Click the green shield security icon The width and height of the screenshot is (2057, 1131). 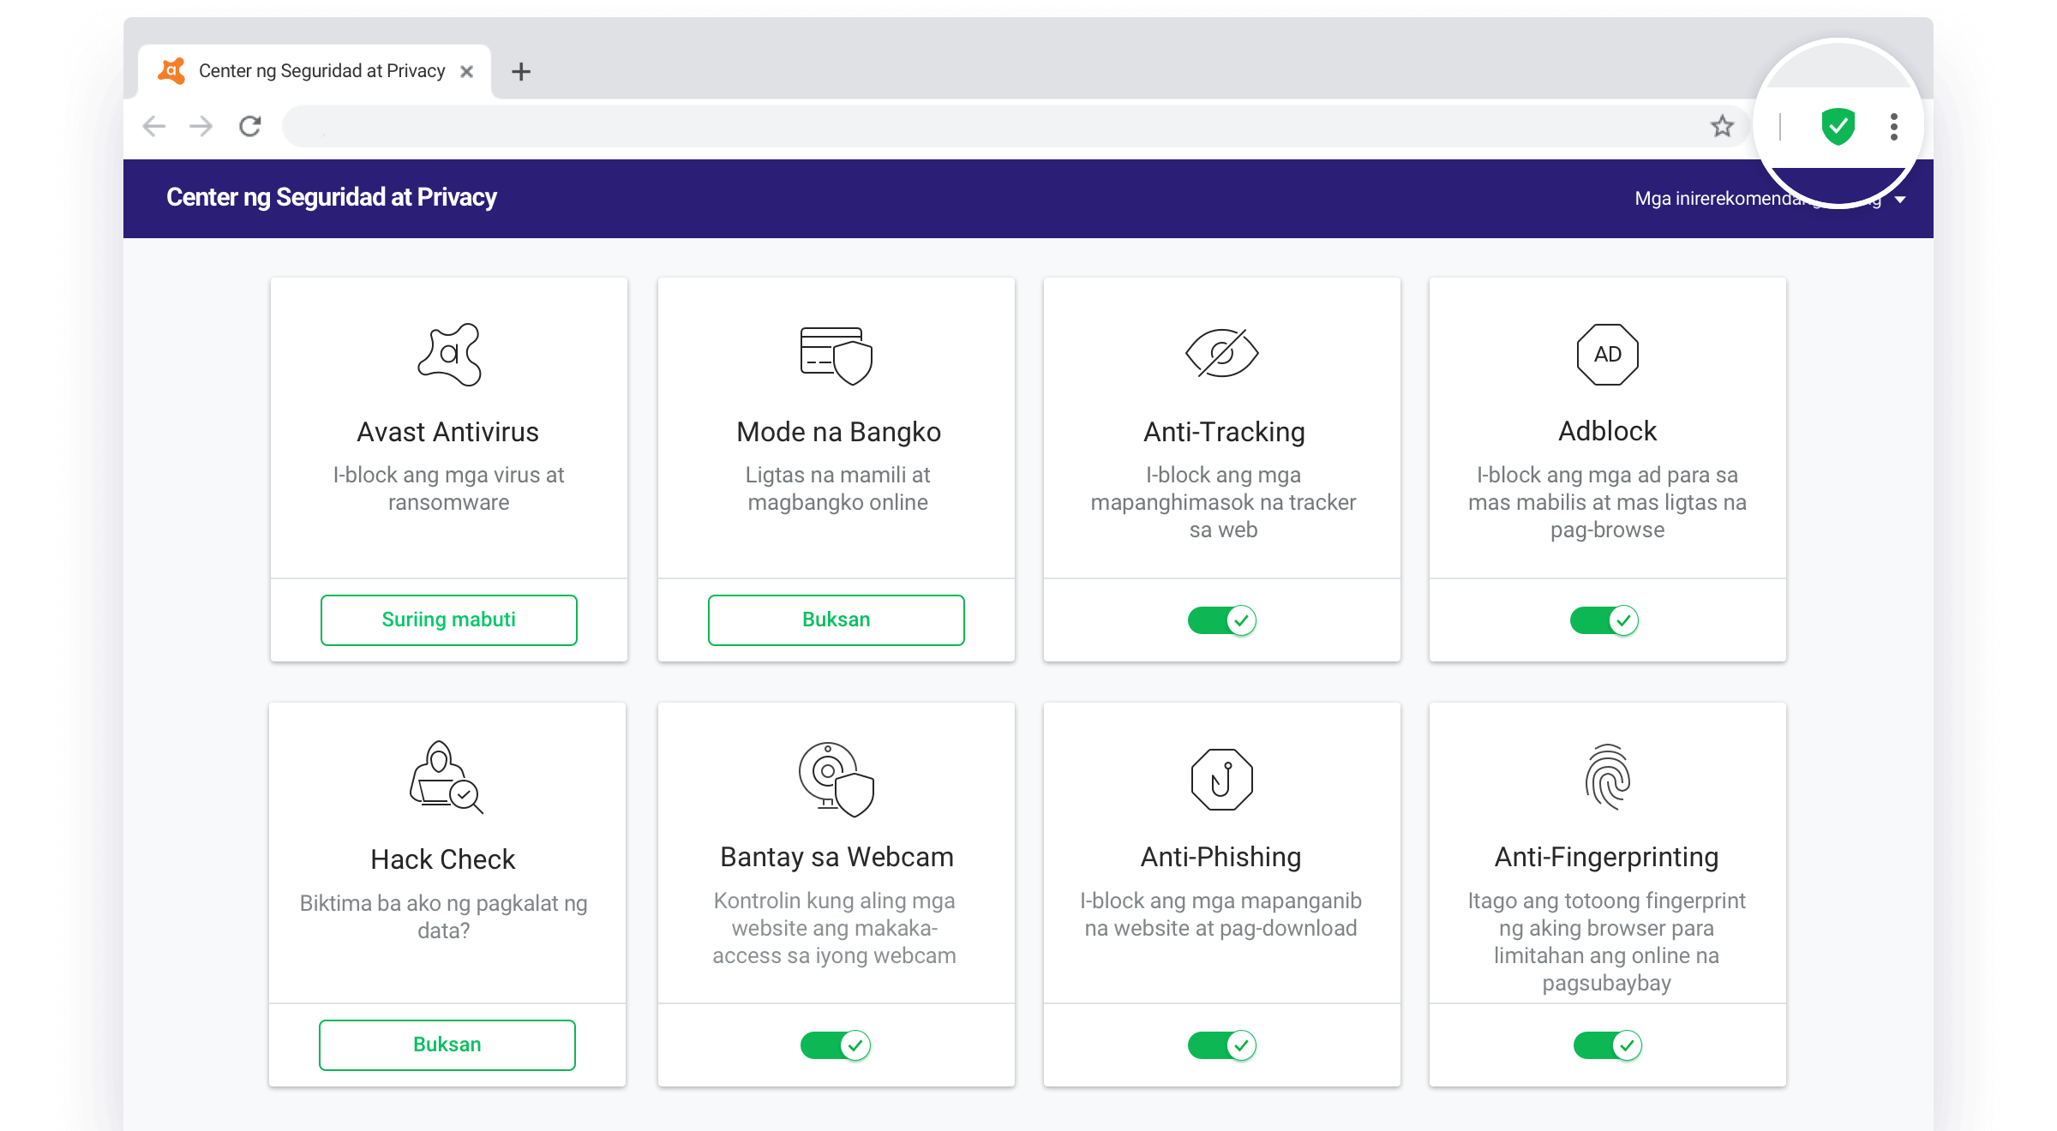pyautogui.click(x=1837, y=127)
